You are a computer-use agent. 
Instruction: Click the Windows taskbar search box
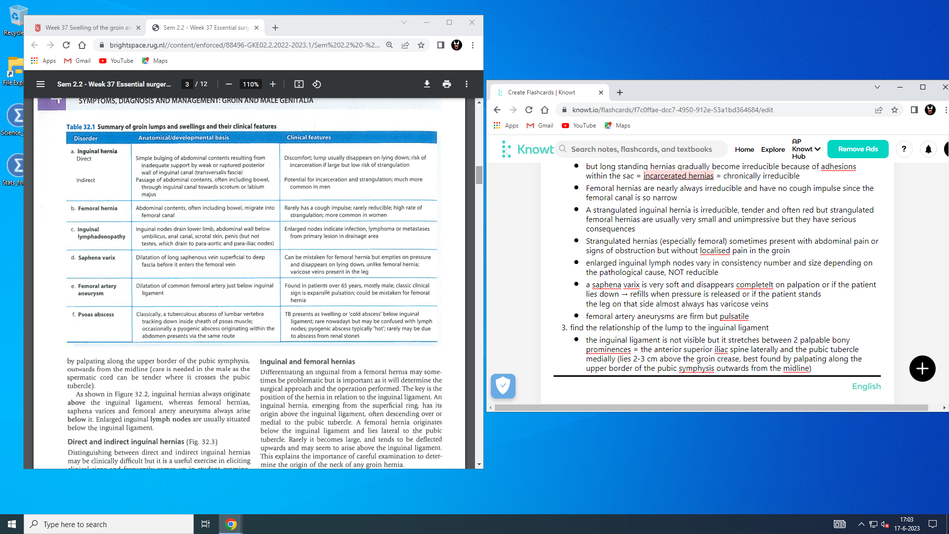109,524
